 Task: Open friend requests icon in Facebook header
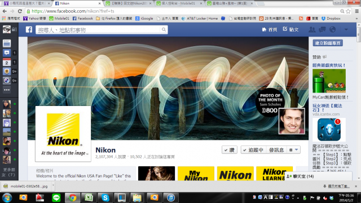point(312,29)
